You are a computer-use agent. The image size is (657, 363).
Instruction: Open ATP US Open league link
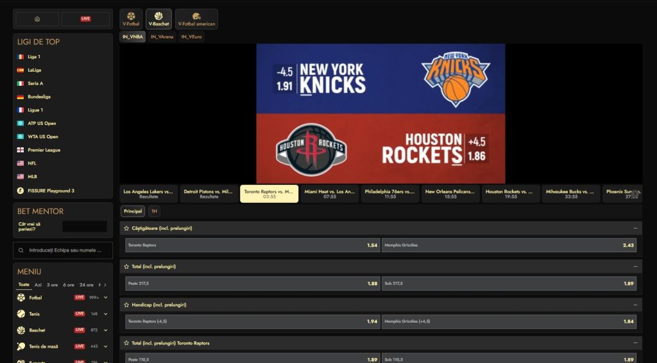pos(42,124)
